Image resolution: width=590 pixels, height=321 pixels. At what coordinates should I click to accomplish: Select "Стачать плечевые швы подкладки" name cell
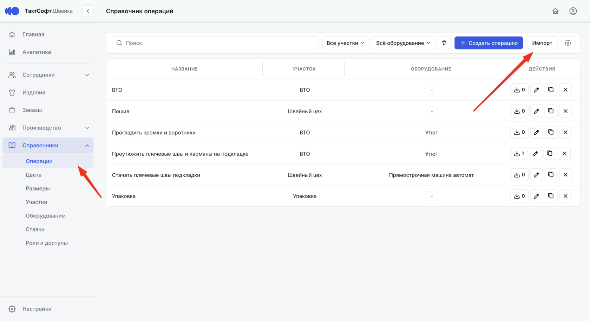(156, 175)
